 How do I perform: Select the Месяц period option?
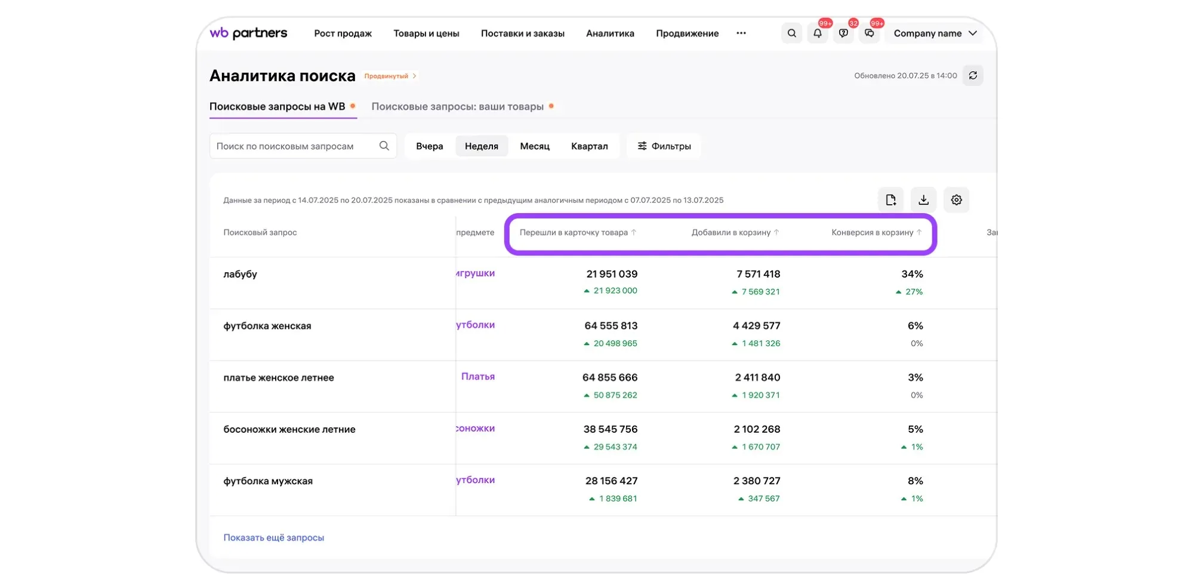tap(534, 146)
